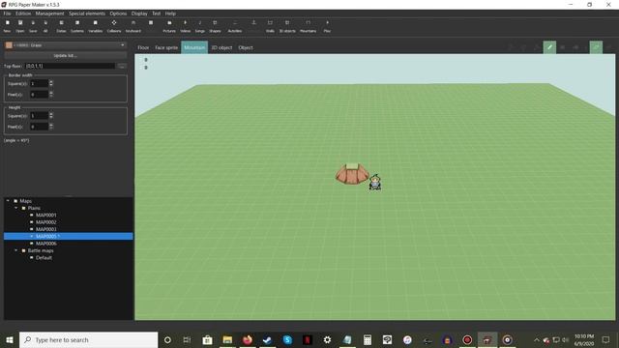Open the Collisions manager
This screenshot has height=348, width=619.
114,26
